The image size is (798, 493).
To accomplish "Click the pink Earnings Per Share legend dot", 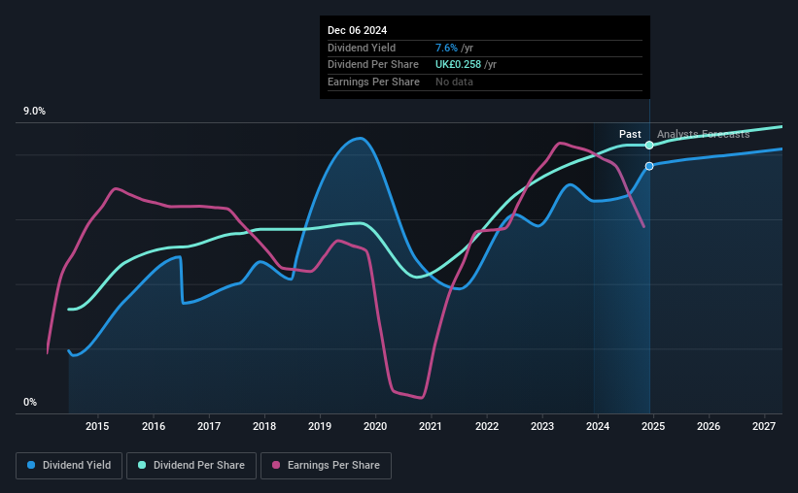I will pos(276,465).
